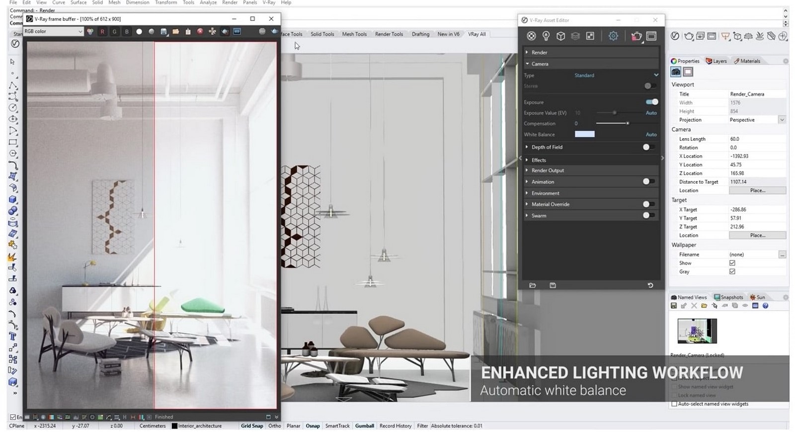Open the Materials sphere icon in Asset Editor

click(x=531, y=36)
